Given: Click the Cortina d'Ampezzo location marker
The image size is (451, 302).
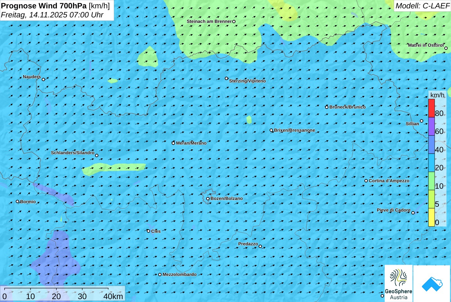Looking at the screenshot, I should pos(366,181).
